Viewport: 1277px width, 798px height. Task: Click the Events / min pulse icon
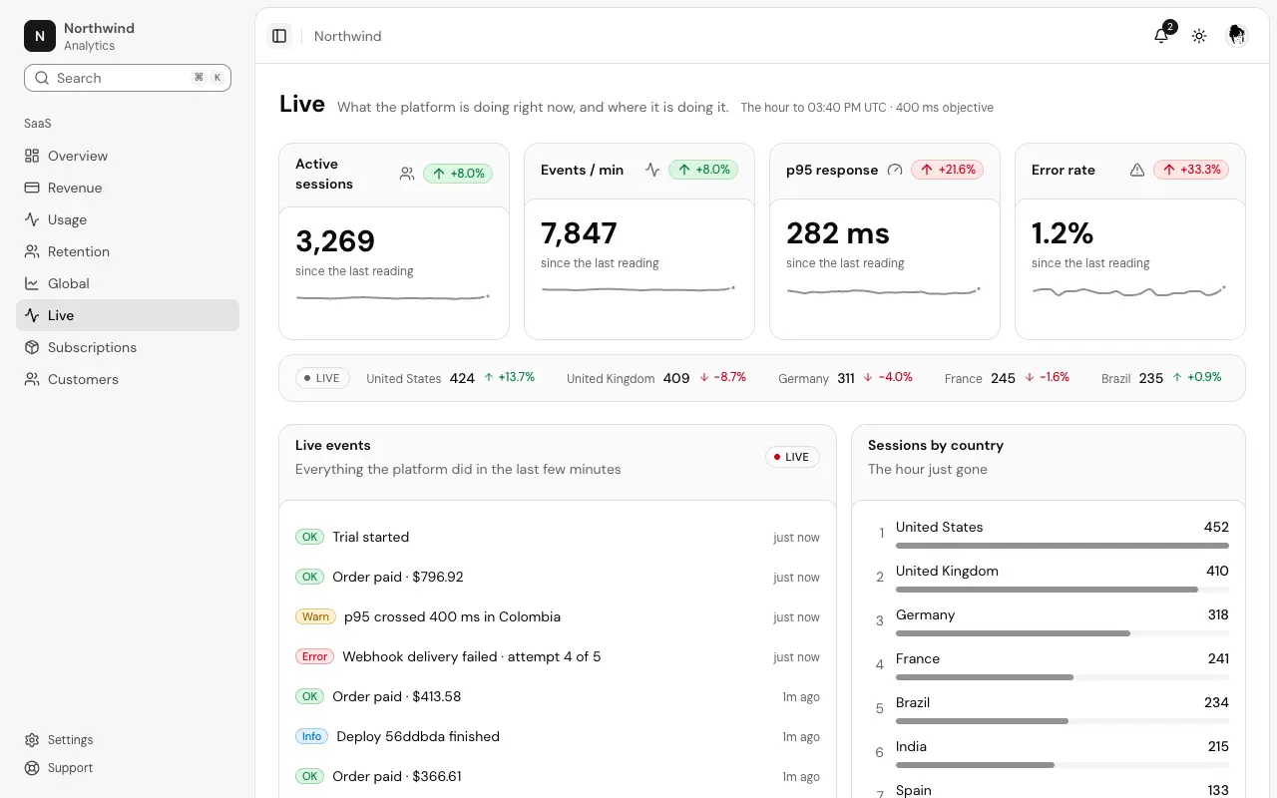point(652,170)
